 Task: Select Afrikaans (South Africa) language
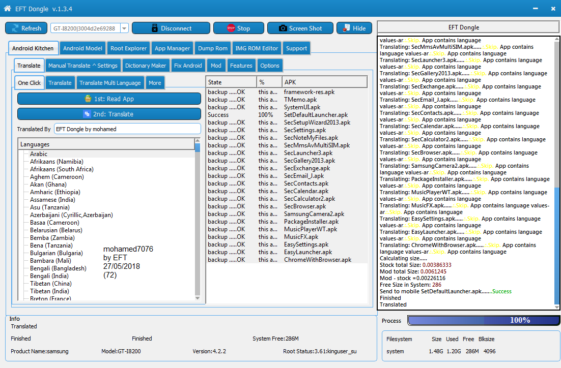62,169
